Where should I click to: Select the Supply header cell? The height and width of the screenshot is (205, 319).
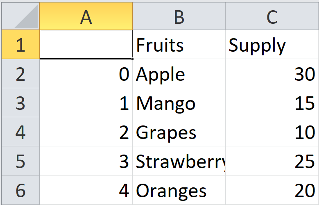(272, 44)
